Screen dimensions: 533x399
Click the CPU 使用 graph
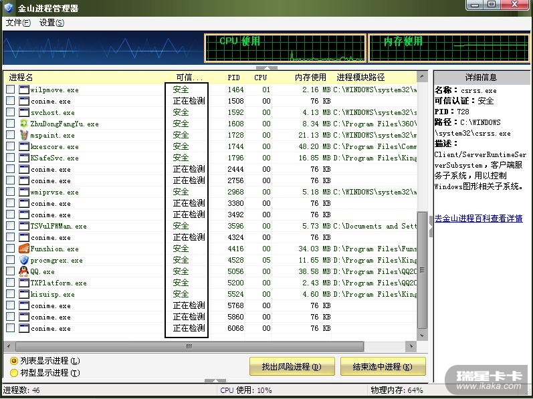click(x=285, y=48)
